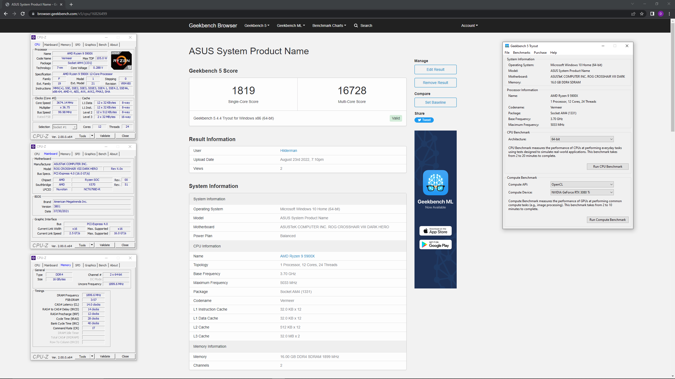Open the profile avatar D
This screenshot has height=379, width=675.
pyautogui.click(x=660, y=14)
